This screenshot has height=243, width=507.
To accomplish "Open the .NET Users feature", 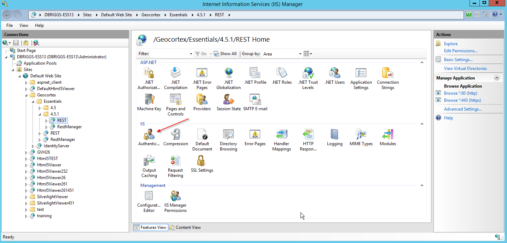I will click(x=334, y=76).
